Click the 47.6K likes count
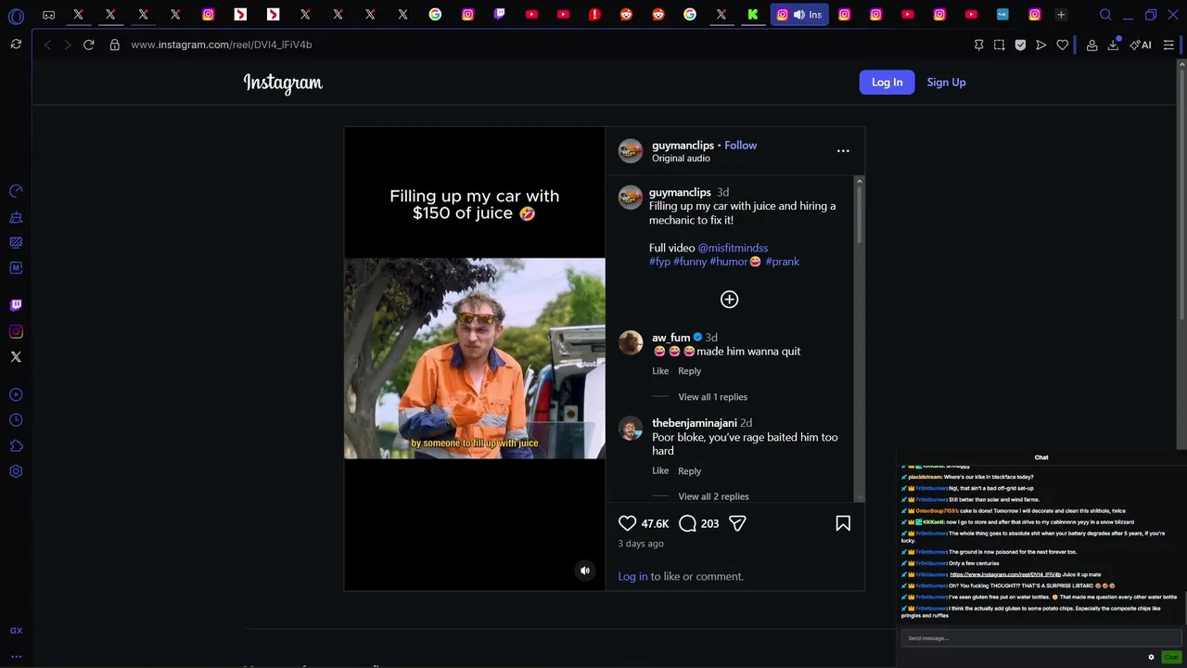1187x668 pixels. [x=655, y=524]
